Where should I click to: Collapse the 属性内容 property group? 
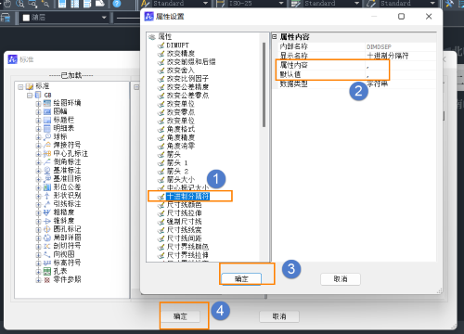pos(274,36)
